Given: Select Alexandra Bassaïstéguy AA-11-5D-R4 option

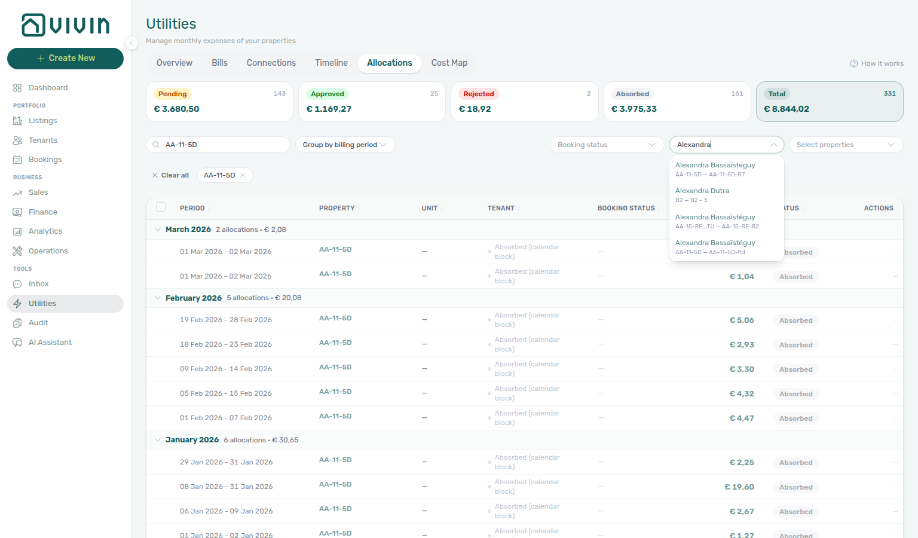Looking at the screenshot, I should 727,247.
